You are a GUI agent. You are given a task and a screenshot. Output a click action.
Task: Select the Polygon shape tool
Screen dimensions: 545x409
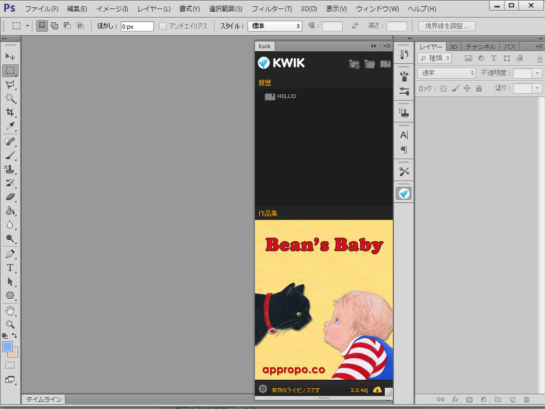(x=10, y=296)
